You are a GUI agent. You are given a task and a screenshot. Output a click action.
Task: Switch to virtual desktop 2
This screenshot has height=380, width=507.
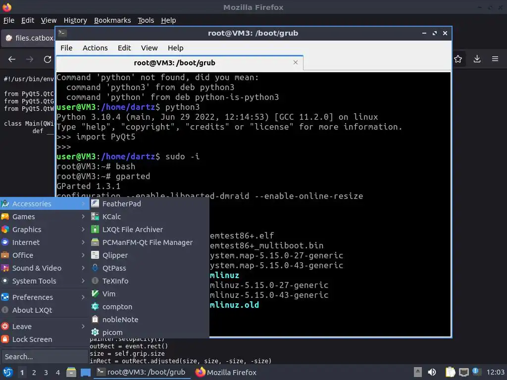point(34,373)
